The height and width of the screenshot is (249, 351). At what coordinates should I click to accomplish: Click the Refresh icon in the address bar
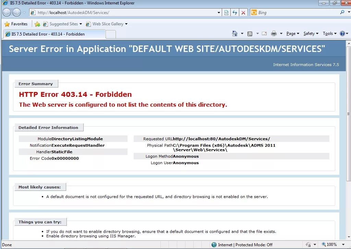235,12
